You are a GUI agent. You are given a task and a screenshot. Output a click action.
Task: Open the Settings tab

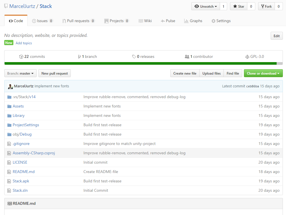[x=221, y=21]
